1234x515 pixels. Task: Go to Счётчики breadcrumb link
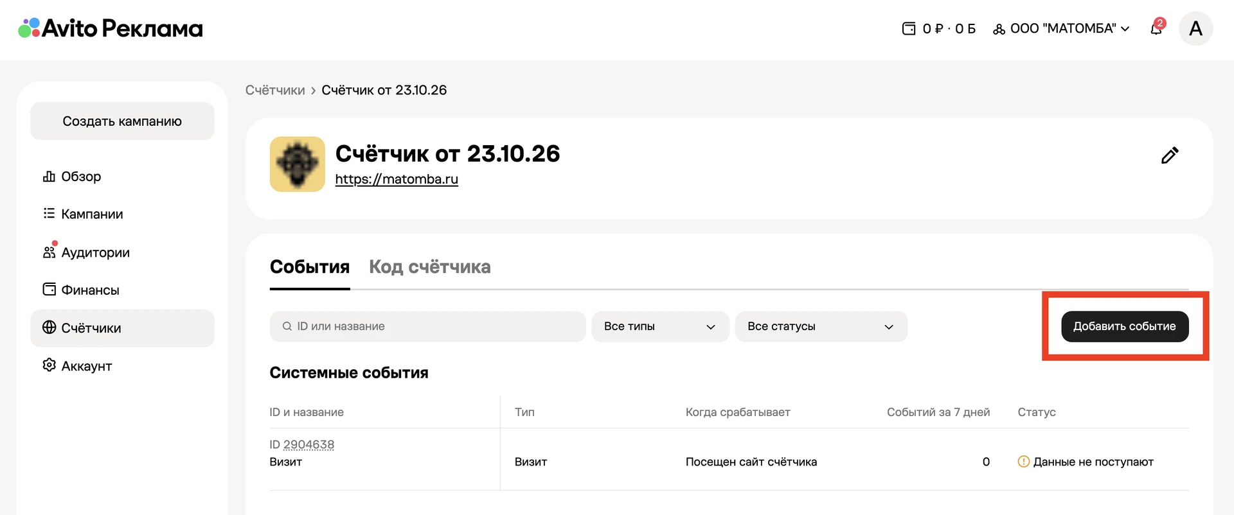[x=275, y=90]
